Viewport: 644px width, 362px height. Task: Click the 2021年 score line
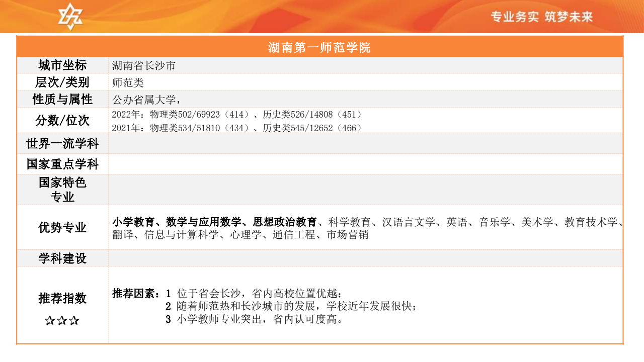point(236,128)
